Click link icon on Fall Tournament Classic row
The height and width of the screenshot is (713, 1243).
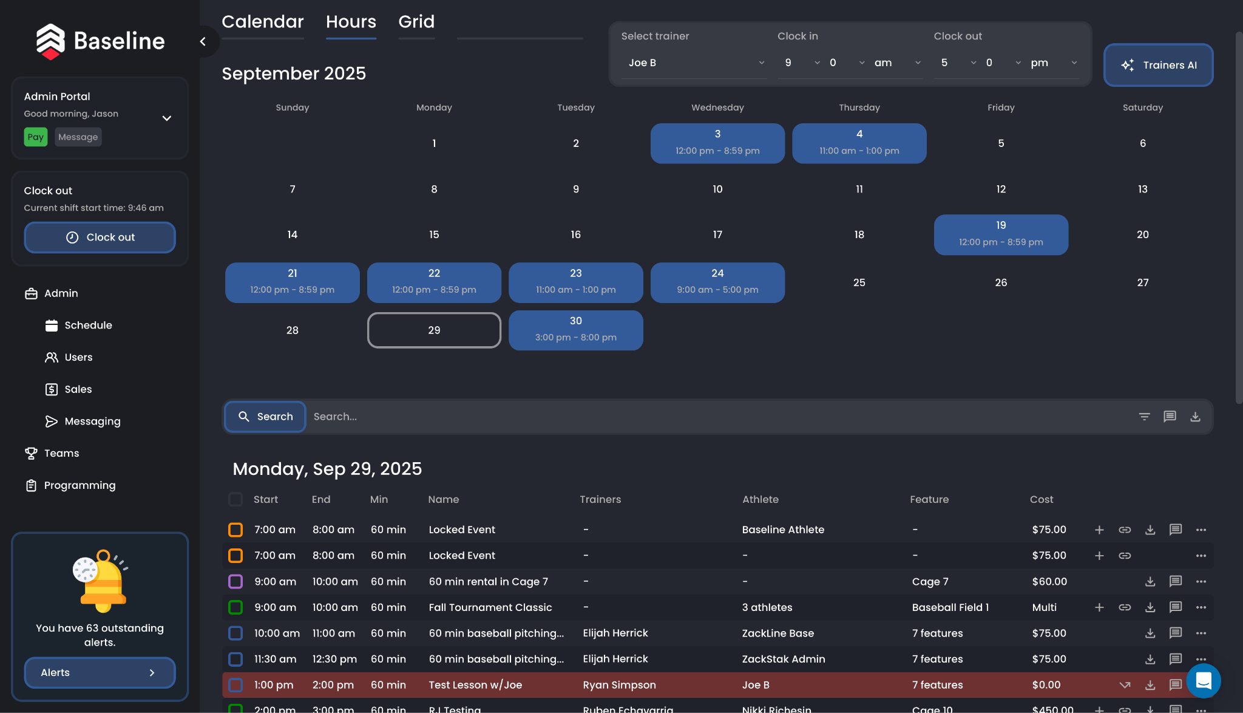tap(1125, 607)
